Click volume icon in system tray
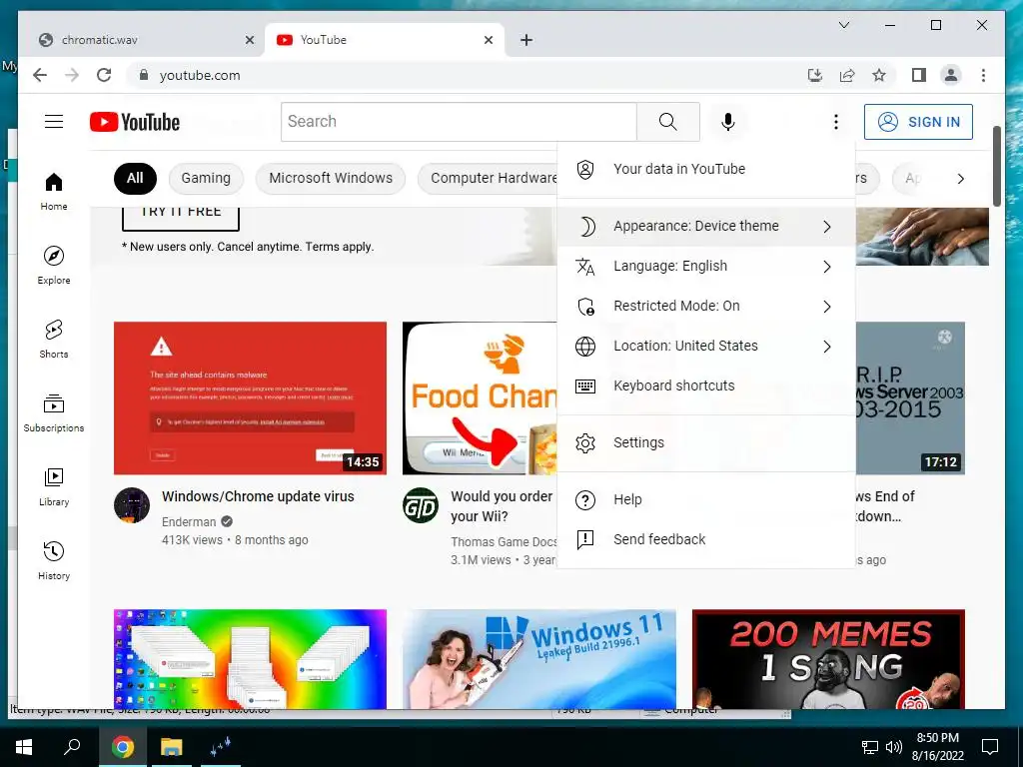Screen dimensions: 1023x767 894,747
